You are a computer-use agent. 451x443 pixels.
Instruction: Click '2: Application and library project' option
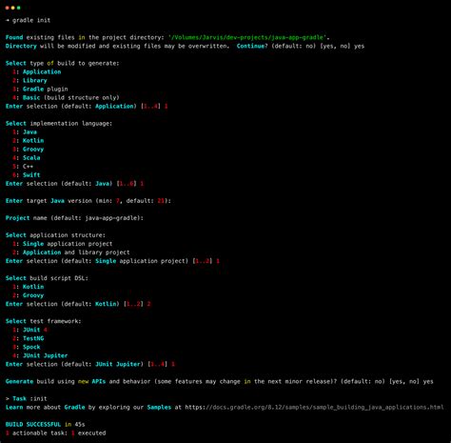[71, 252]
